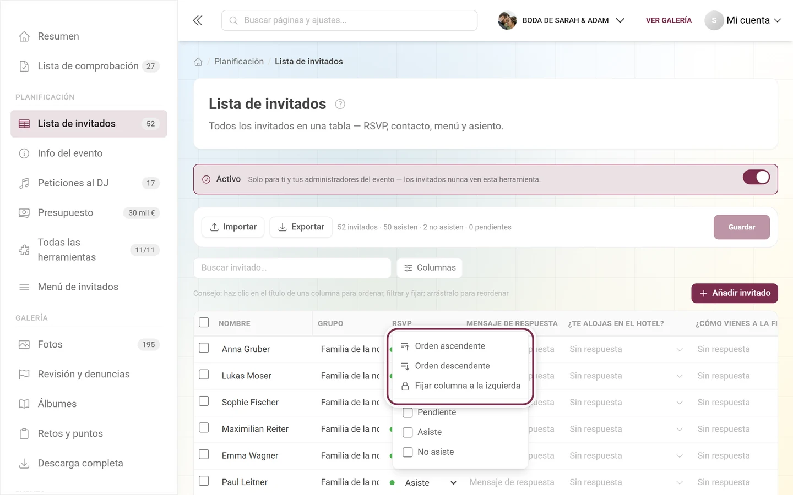
Task: Click the home breadcrumb icon
Action: 198,62
